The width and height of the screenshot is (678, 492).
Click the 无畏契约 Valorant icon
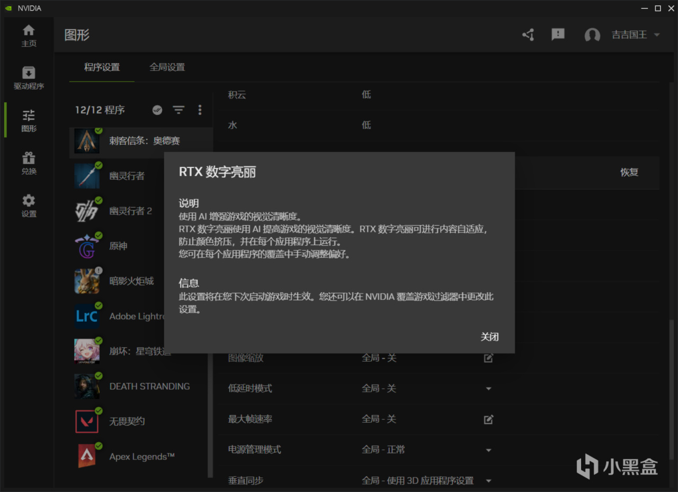(x=87, y=421)
